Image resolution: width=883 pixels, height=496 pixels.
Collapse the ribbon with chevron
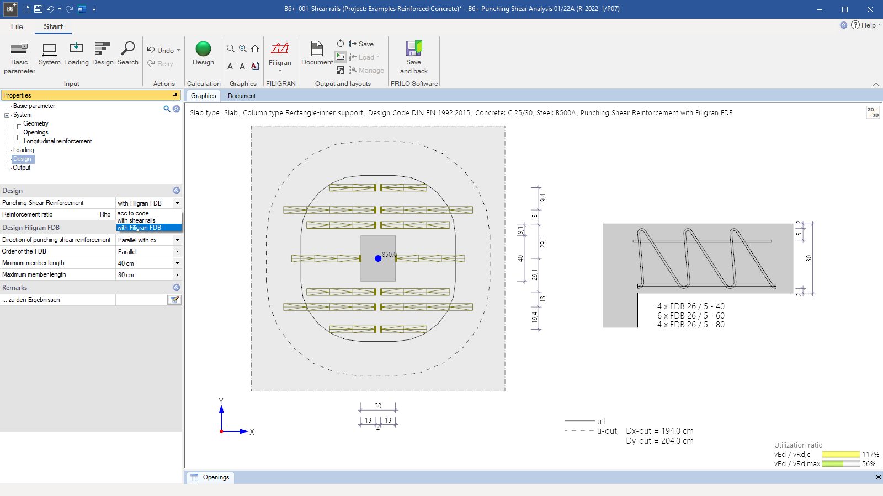pos(876,84)
